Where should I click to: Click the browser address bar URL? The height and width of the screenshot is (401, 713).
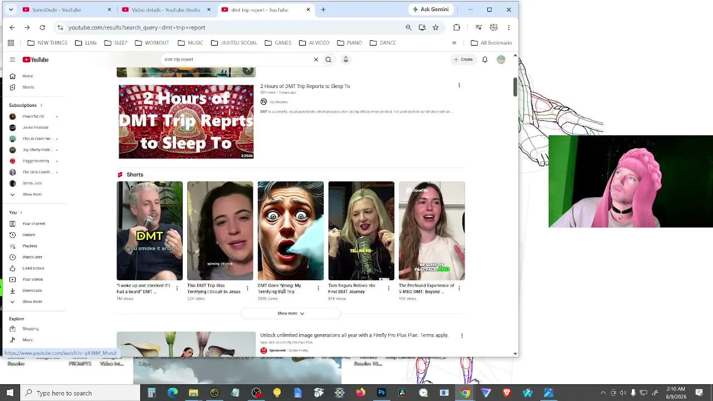click(136, 27)
